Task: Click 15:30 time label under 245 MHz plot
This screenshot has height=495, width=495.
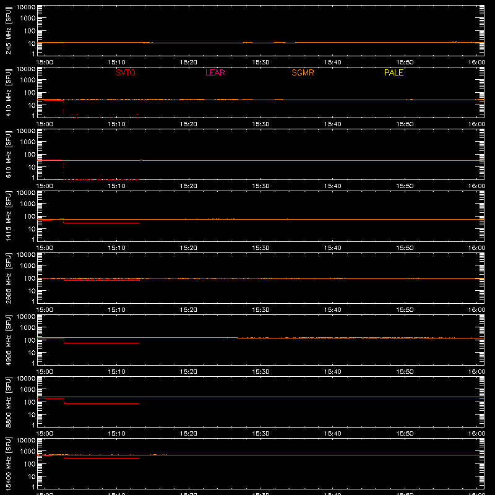Action: point(260,62)
